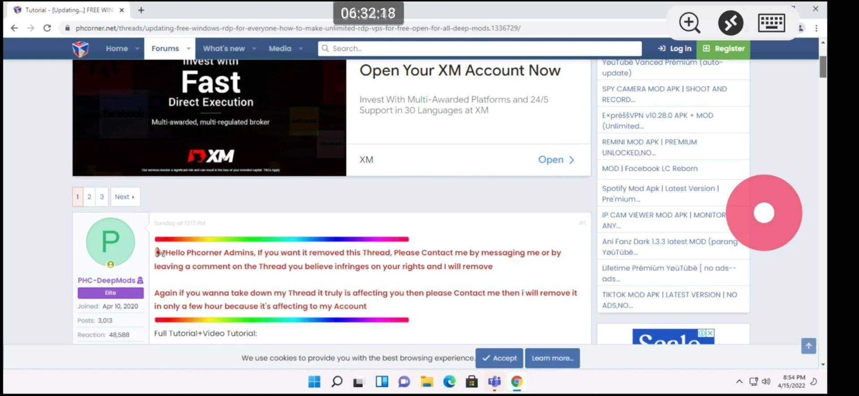This screenshot has height=396, width=859.
Task: Click Open on the XM ad
Action: pyautogui.click(x=556, y=160)
